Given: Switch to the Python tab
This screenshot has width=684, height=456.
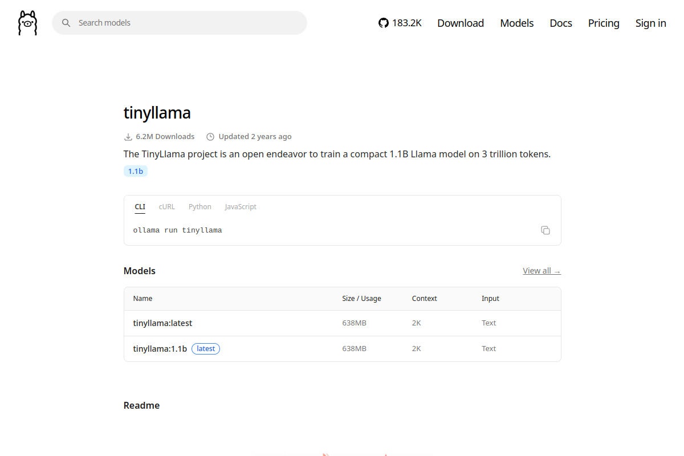Looking at the screenshot, I should 200,207.
